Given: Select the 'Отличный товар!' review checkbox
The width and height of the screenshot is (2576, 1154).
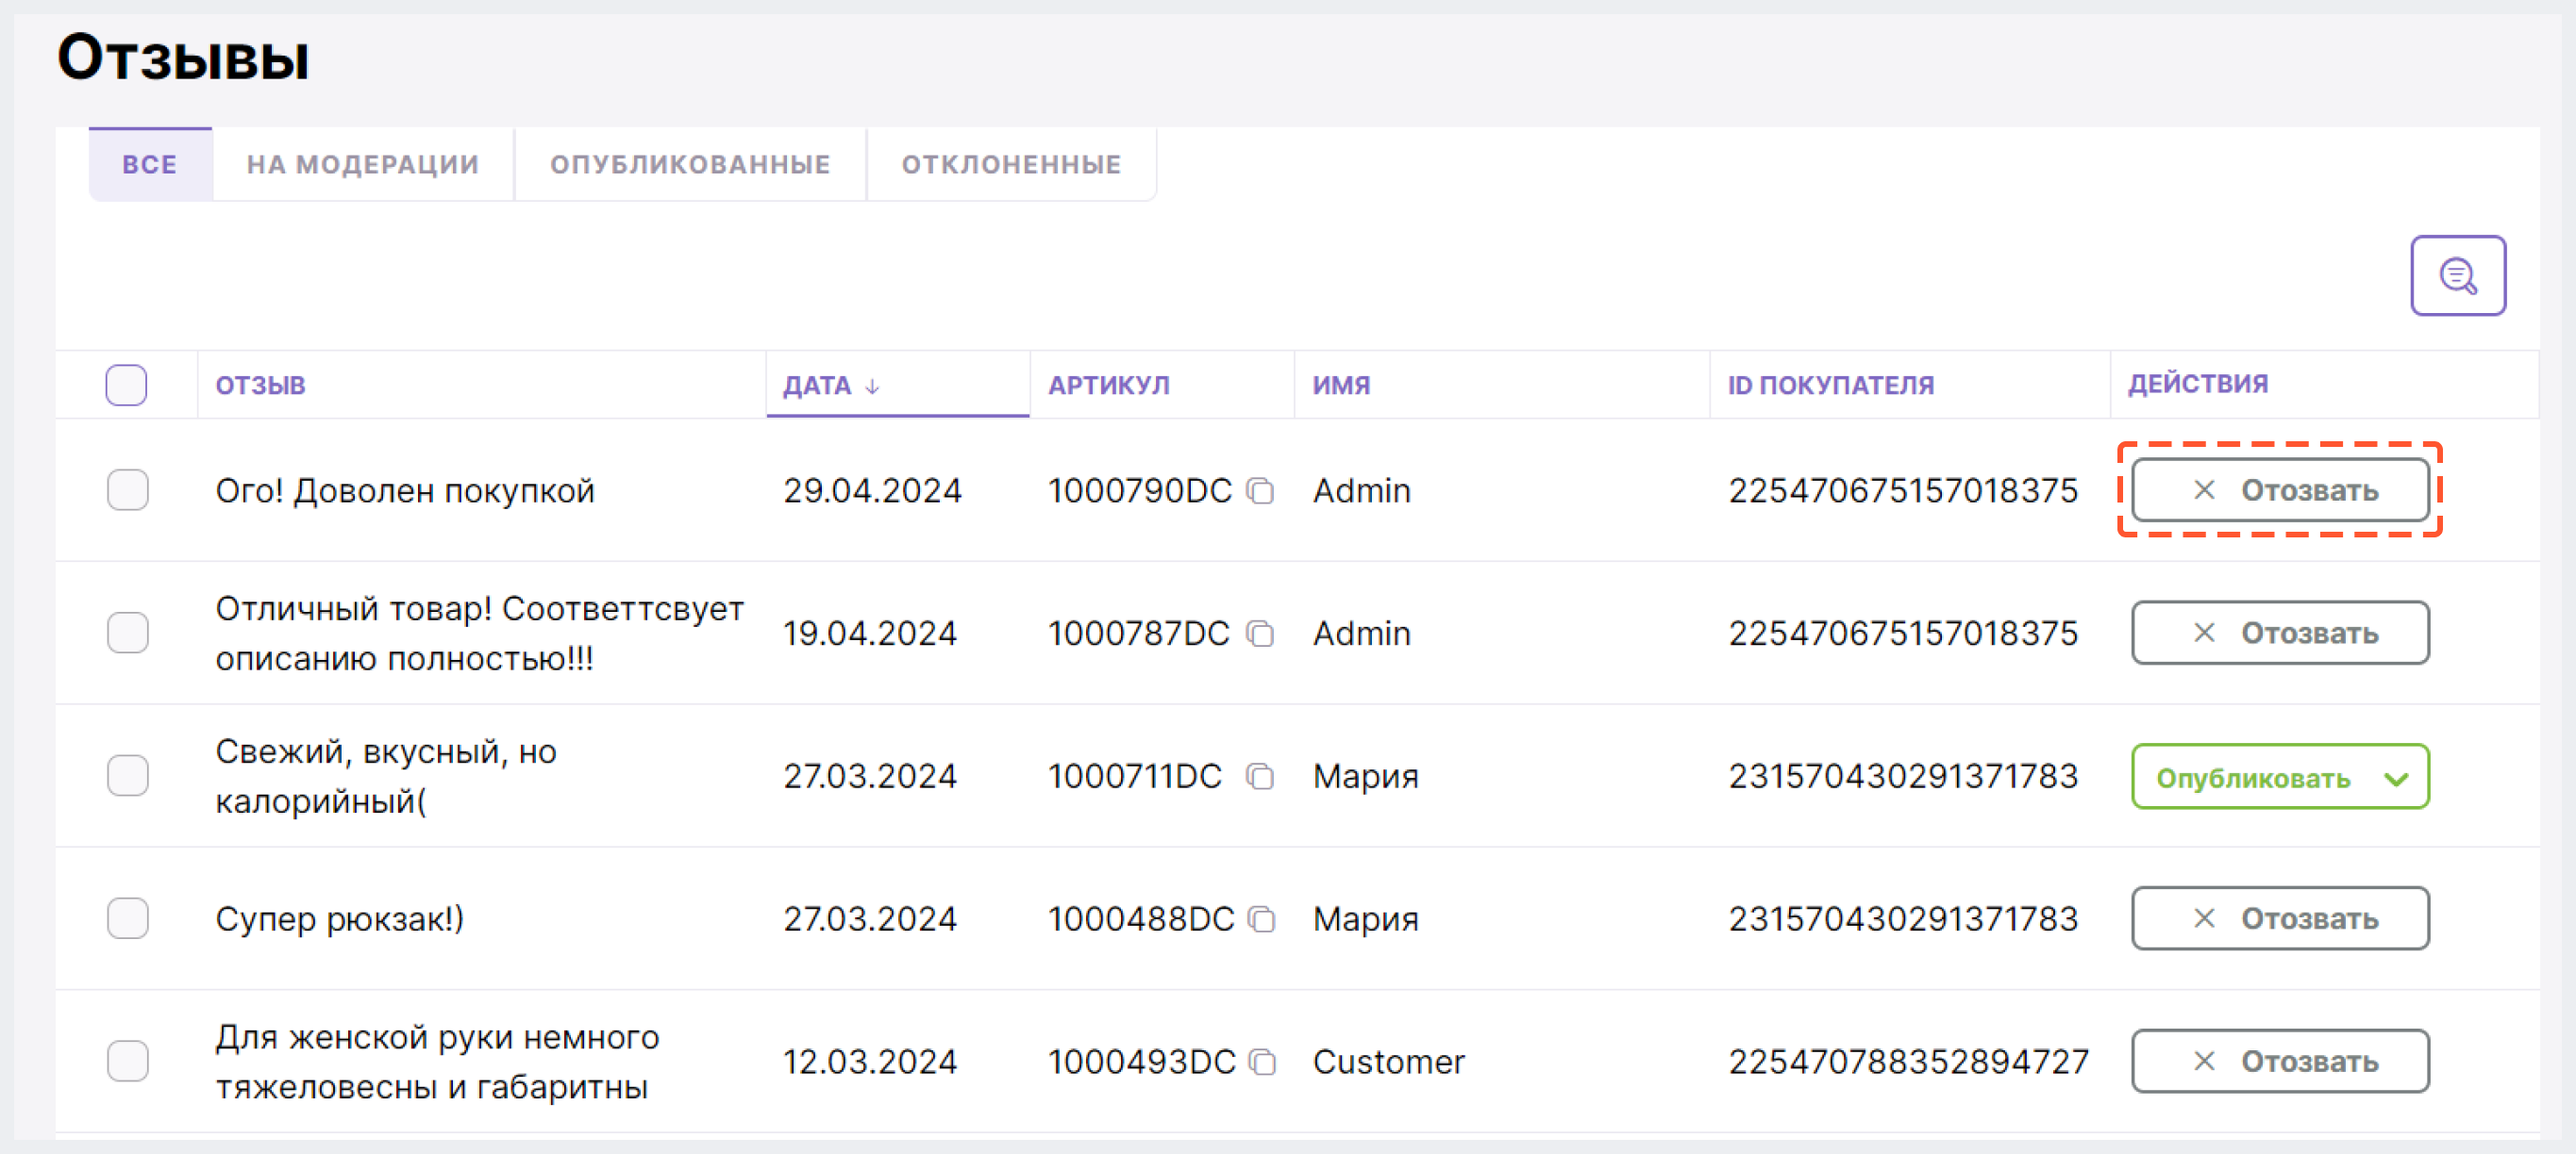Looking at the screenshot, I should coord(128,634).
